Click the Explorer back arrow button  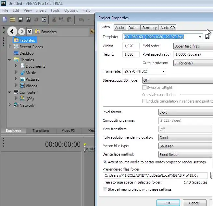12,32
